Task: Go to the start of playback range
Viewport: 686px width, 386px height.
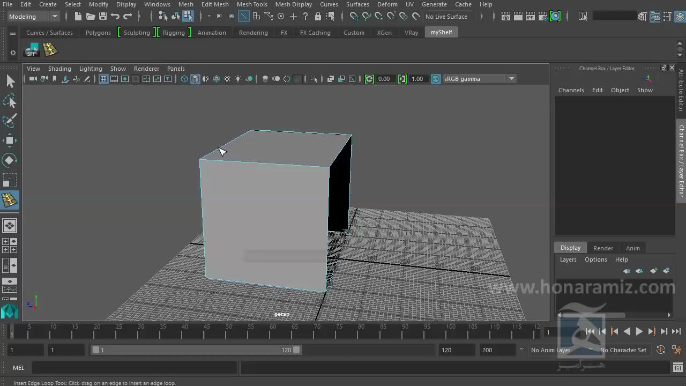Action: click(x=590, y=332)
